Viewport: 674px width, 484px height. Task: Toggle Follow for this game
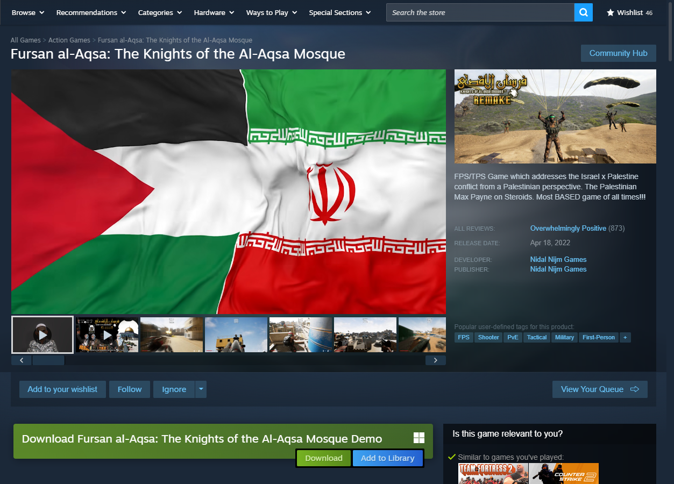click(x=130, y=389)
